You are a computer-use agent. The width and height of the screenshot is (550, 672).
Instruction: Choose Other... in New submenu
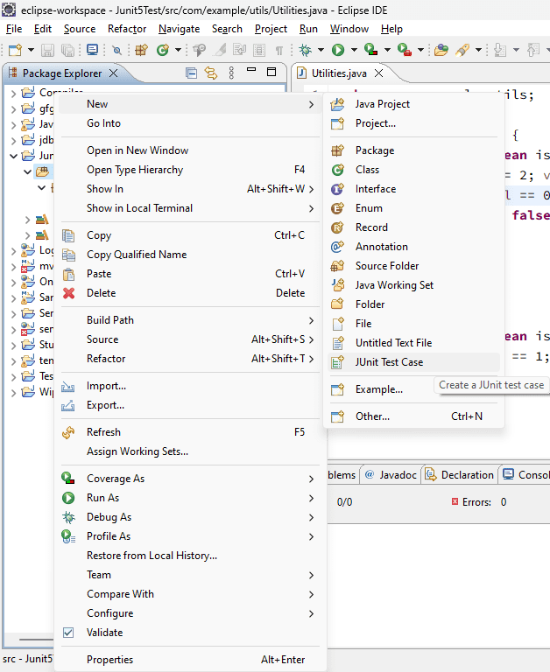click(x=413, y=416)
